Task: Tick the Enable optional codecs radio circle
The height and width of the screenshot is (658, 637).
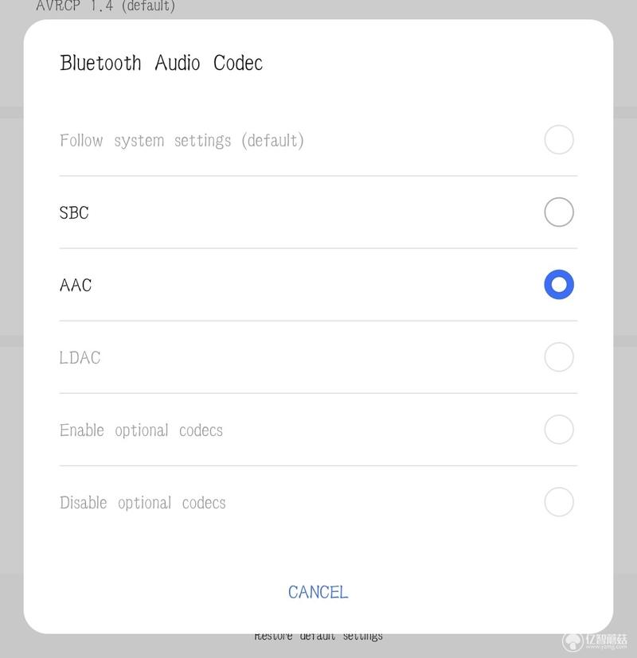Action: coord(558,430)
